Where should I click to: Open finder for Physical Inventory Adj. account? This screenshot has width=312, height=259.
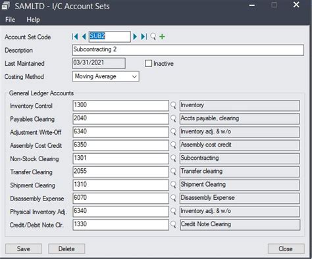coord(173,212)
